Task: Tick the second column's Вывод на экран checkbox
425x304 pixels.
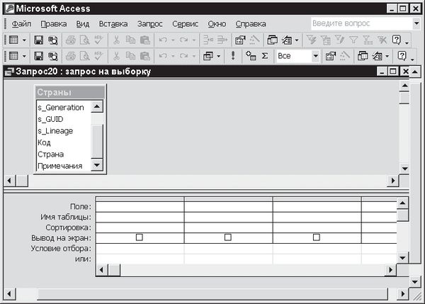Action: pyautogui.click(x=227, y=238)
